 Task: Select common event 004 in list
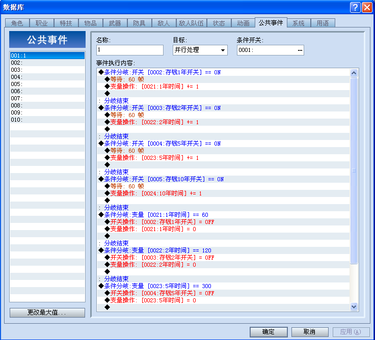pyautogui.click(x=47, y=77)
